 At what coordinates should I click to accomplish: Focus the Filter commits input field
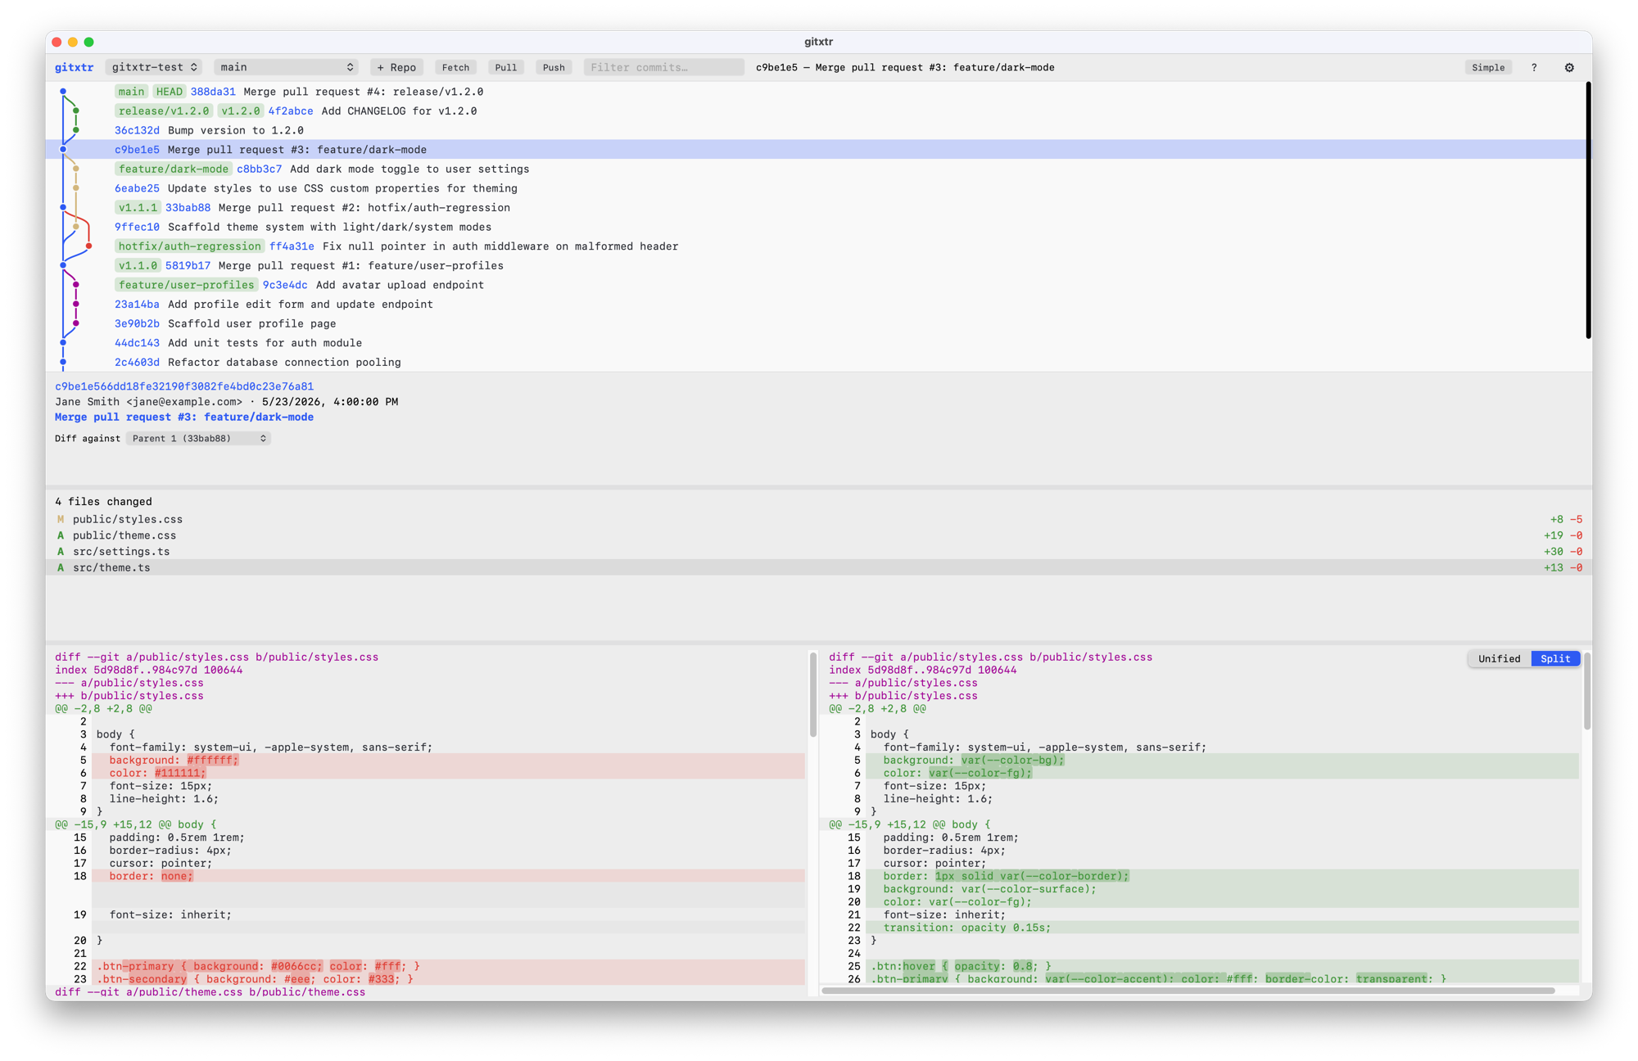tap(663, 68)
